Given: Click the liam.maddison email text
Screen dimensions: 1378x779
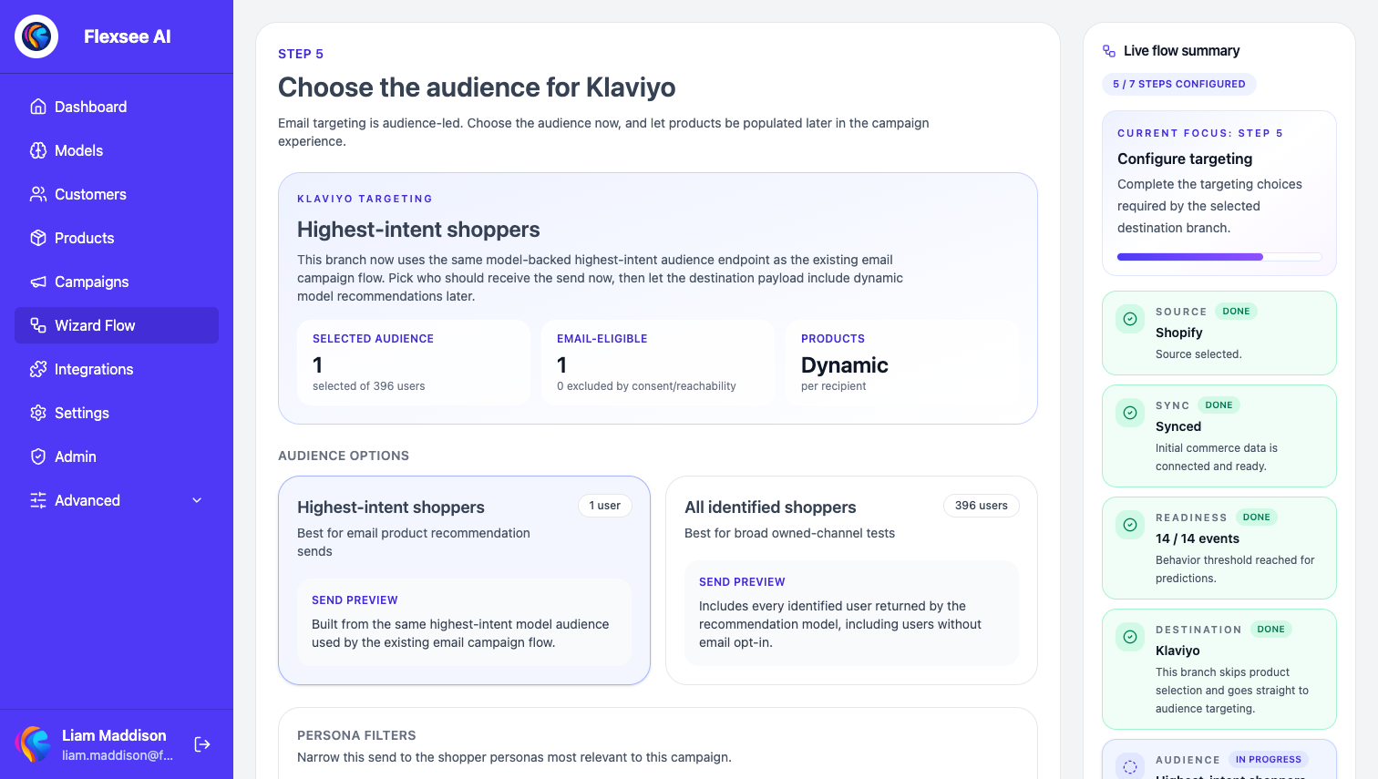Looking at the screenshot, I should [118, 755].
